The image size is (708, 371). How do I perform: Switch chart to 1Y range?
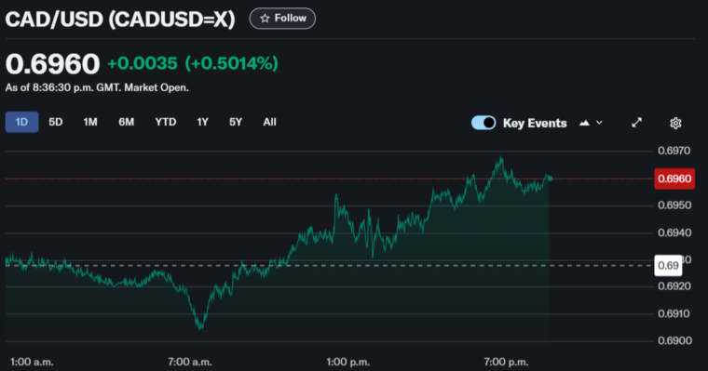pyautogui.click(x=202, y=122)
